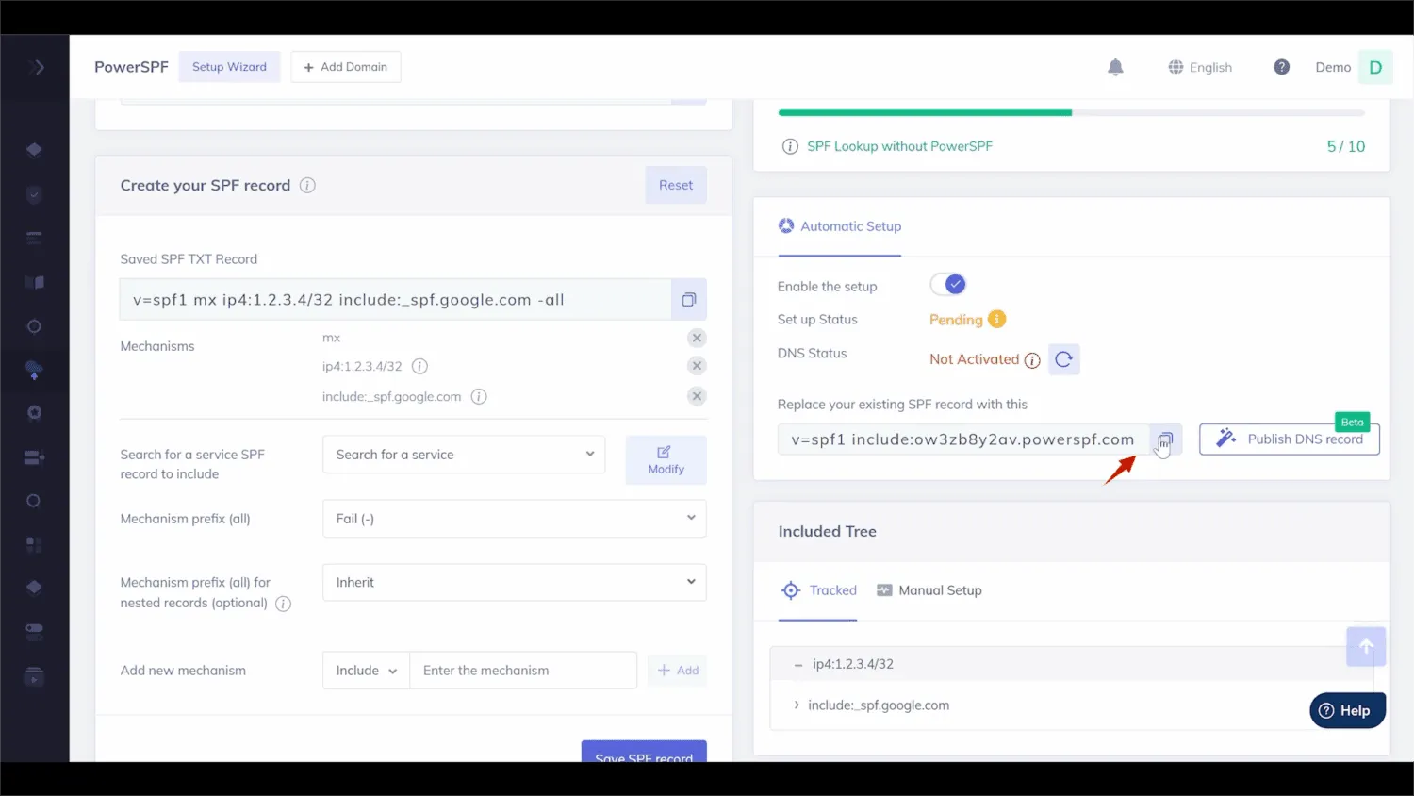Image resolution: width=1414 pixels, height=796 pixels.
Task: Open the Help chat widget
Action: pyautogui.click(x=1346, y=710)
